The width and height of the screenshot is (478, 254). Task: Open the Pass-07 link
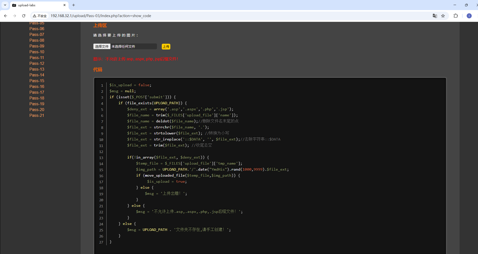(37, 34)
